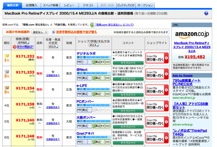This screenshot has height=147, width=217.
Task: Go to Gnetアキバ shop via 売り場へ行く button
Action: click(x=157, y=138)
